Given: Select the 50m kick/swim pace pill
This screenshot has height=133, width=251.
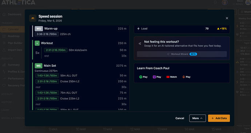Looking at the screenshot, I should 56,50.
